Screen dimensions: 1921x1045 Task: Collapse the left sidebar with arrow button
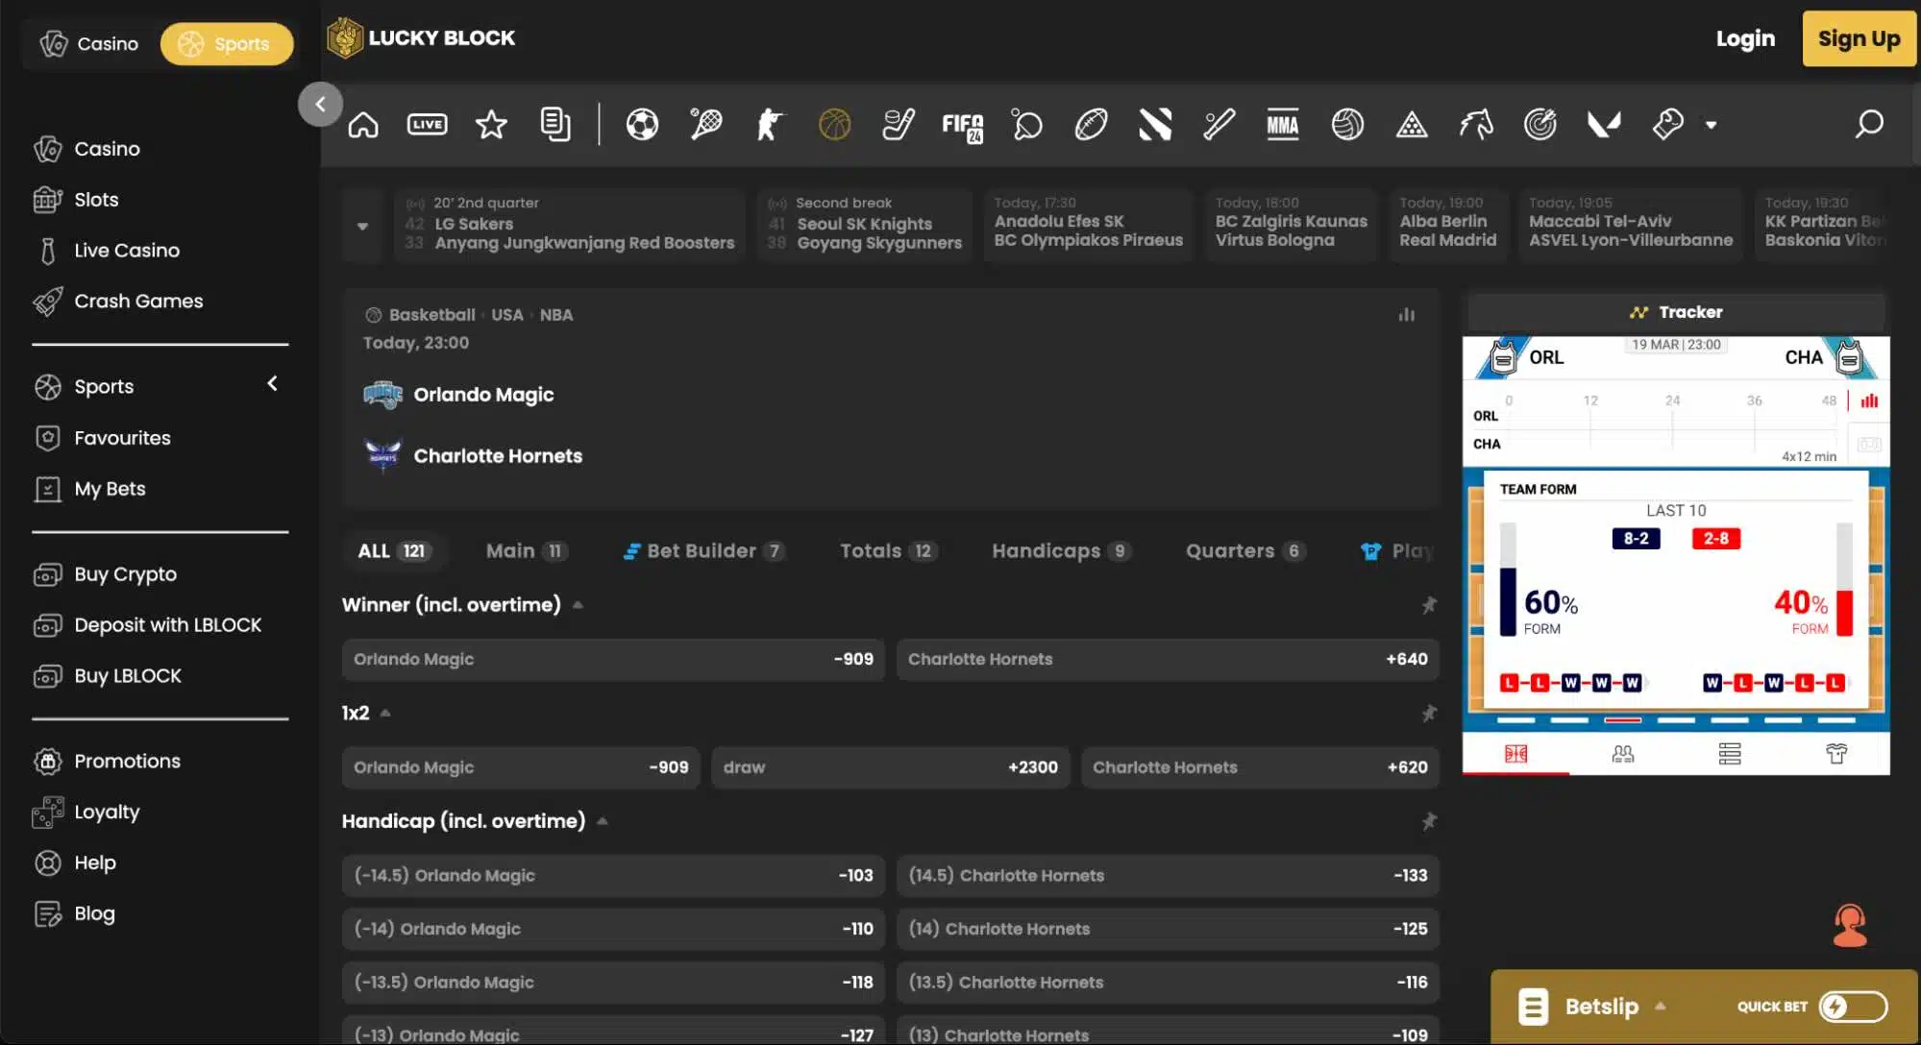320,105
